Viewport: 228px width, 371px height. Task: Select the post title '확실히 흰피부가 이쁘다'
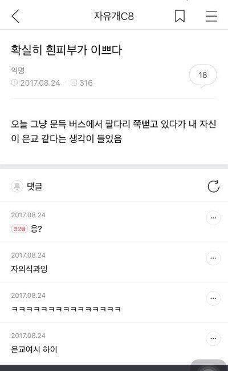coord(66,50)
